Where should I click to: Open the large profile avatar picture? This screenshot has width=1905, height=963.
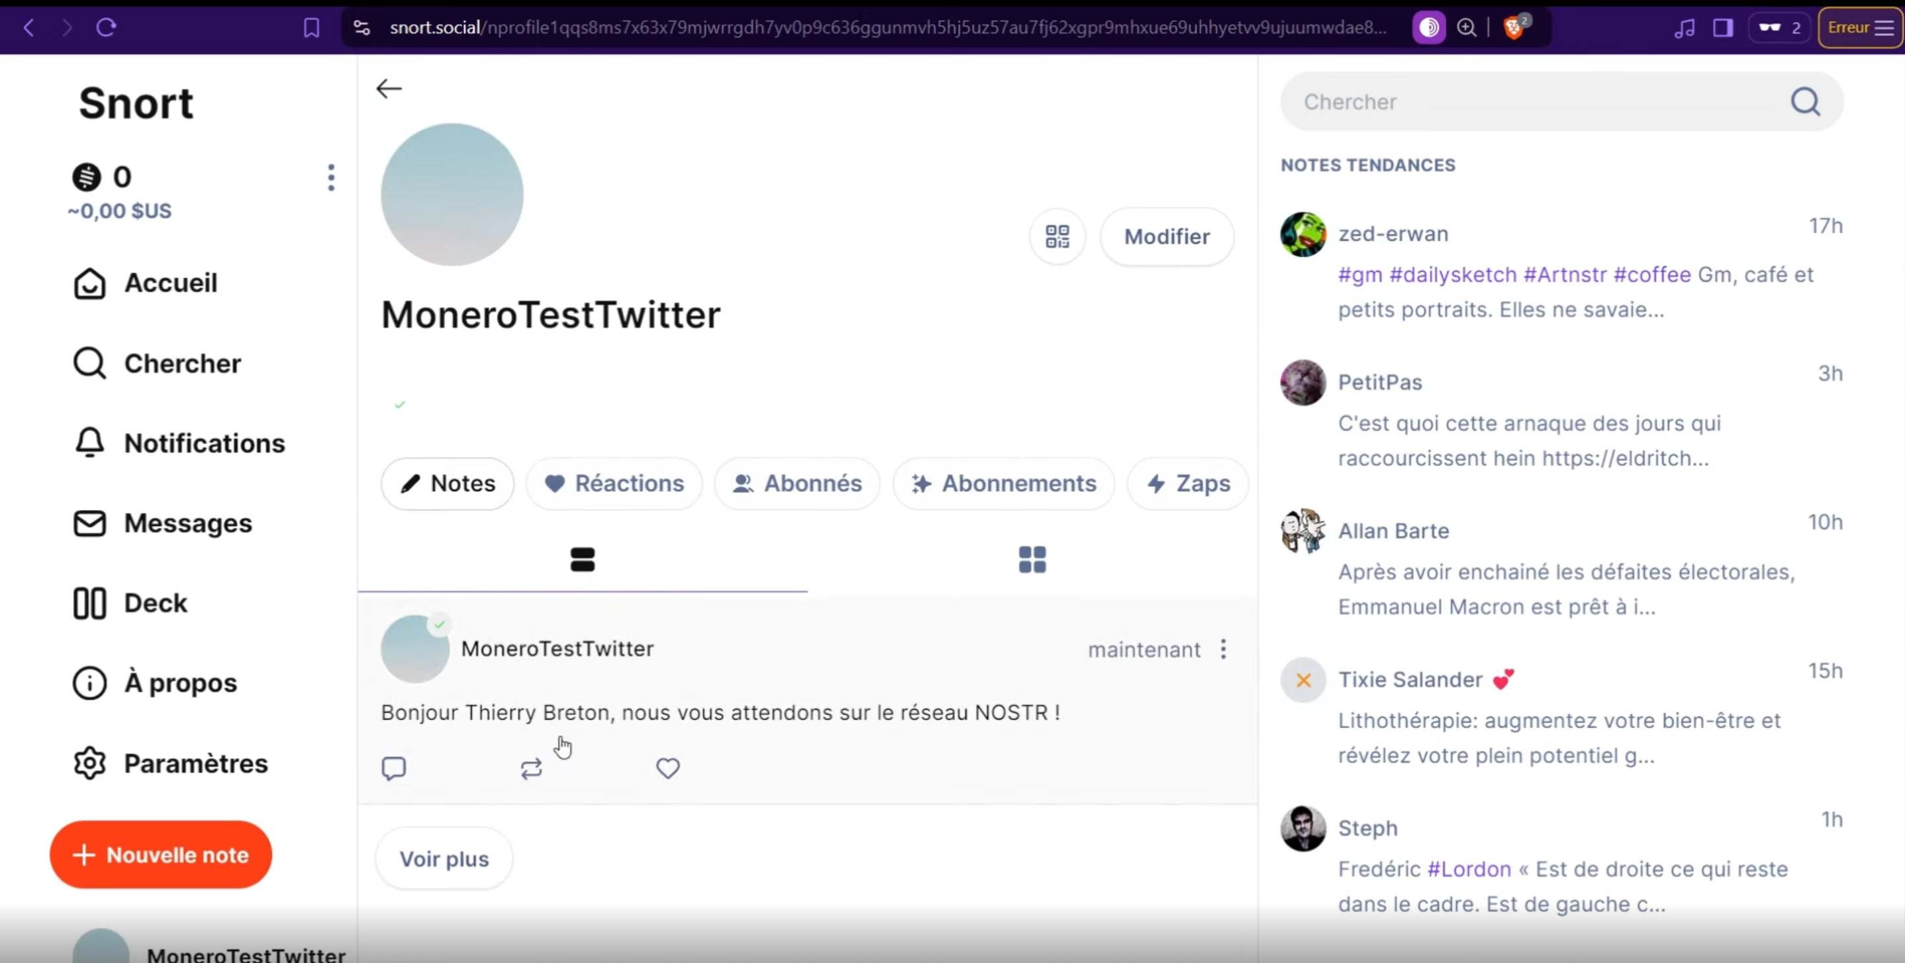pos(452,195)
